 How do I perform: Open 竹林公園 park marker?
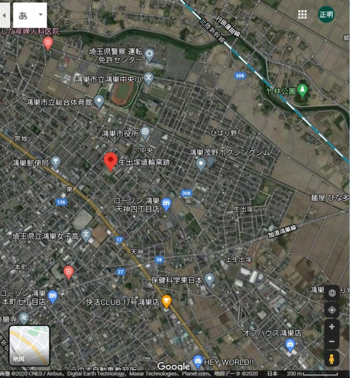[x=302, y=90]
